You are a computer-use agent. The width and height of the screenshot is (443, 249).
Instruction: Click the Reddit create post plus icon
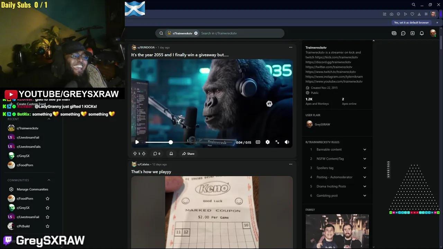tap(413, 33)
